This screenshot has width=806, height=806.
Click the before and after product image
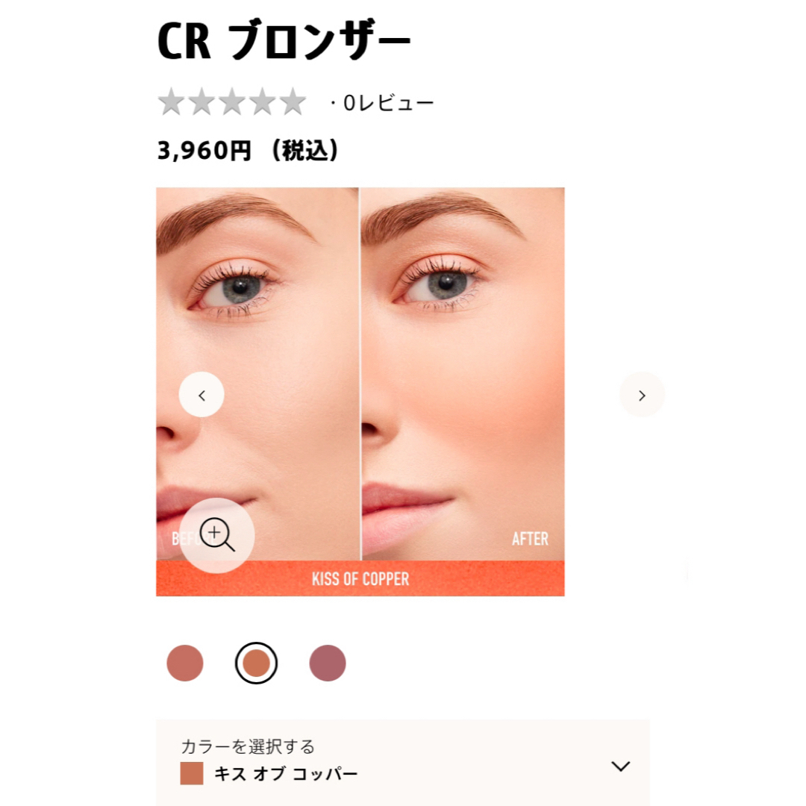(x=360, y=374)
